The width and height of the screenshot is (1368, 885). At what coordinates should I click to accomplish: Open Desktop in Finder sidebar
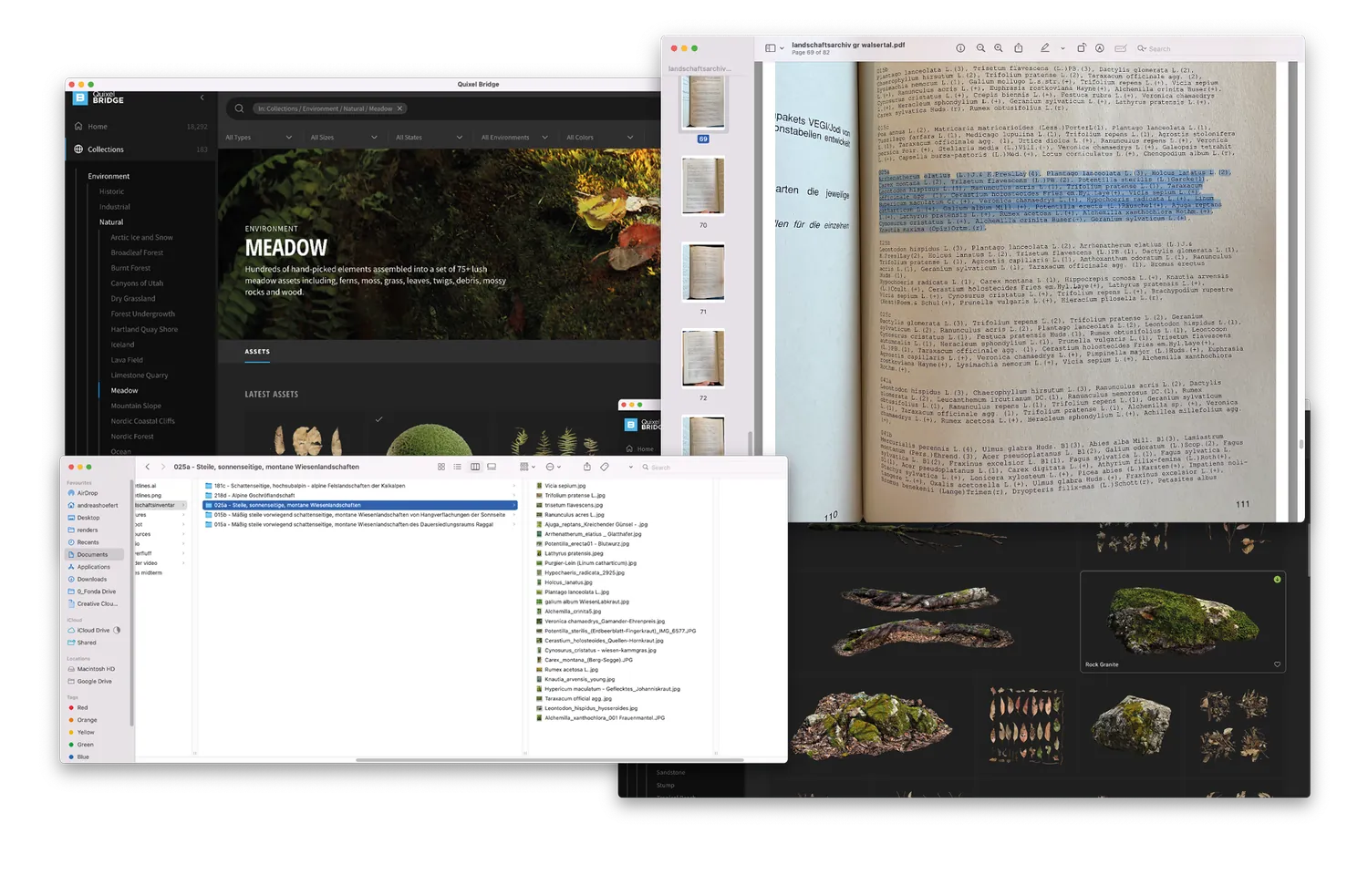pyautogui.click(x=88, y=518)
